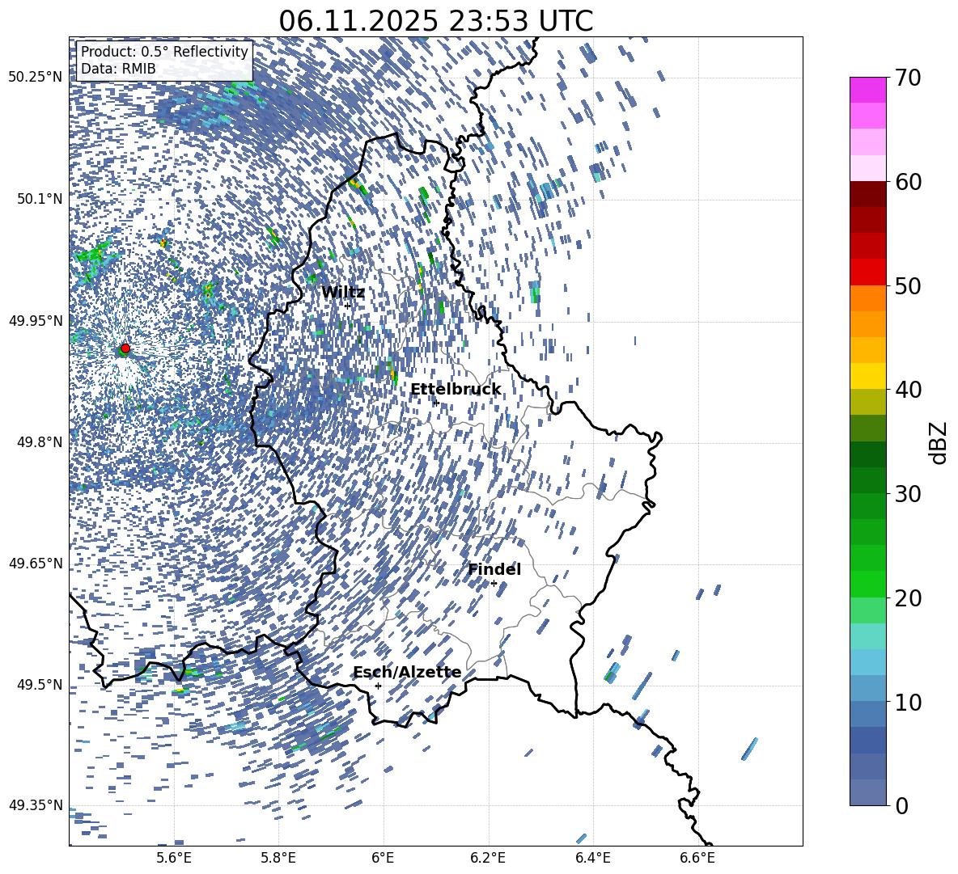Click the Wiltz city label

coord(343,293)
